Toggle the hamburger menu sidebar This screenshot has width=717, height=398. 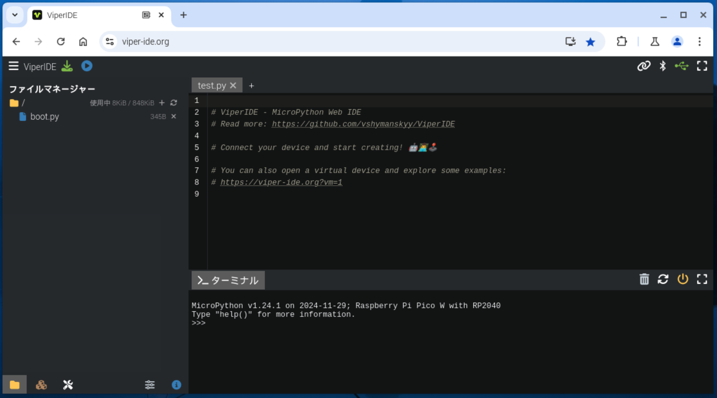[14, 66]
